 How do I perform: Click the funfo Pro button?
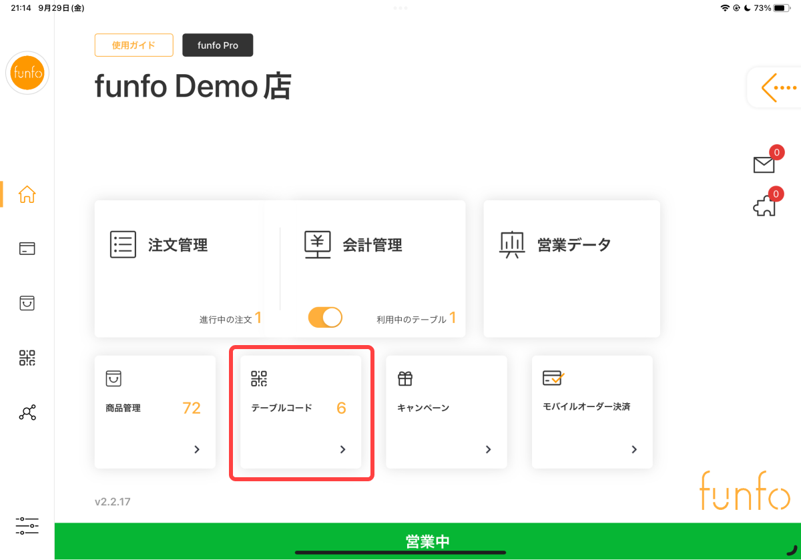(x=218, y=45)
